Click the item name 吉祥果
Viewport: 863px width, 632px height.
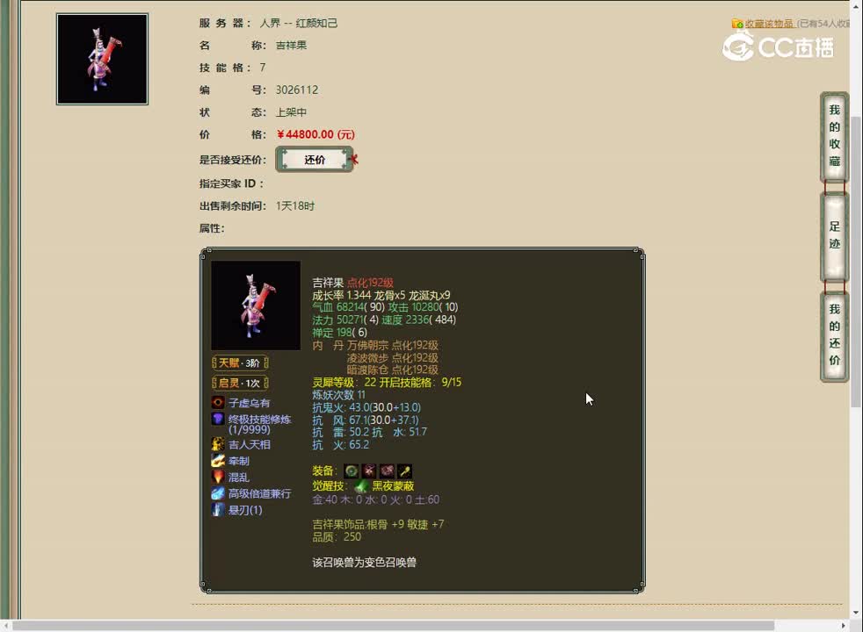(x=291, y=46)
